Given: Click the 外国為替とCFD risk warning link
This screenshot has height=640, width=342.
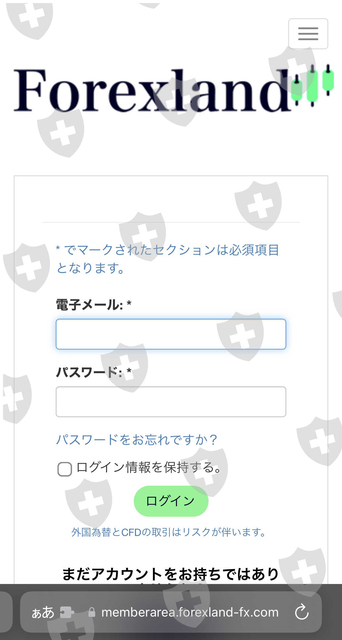Looking at the screenshot, I should tap(169, 532).
